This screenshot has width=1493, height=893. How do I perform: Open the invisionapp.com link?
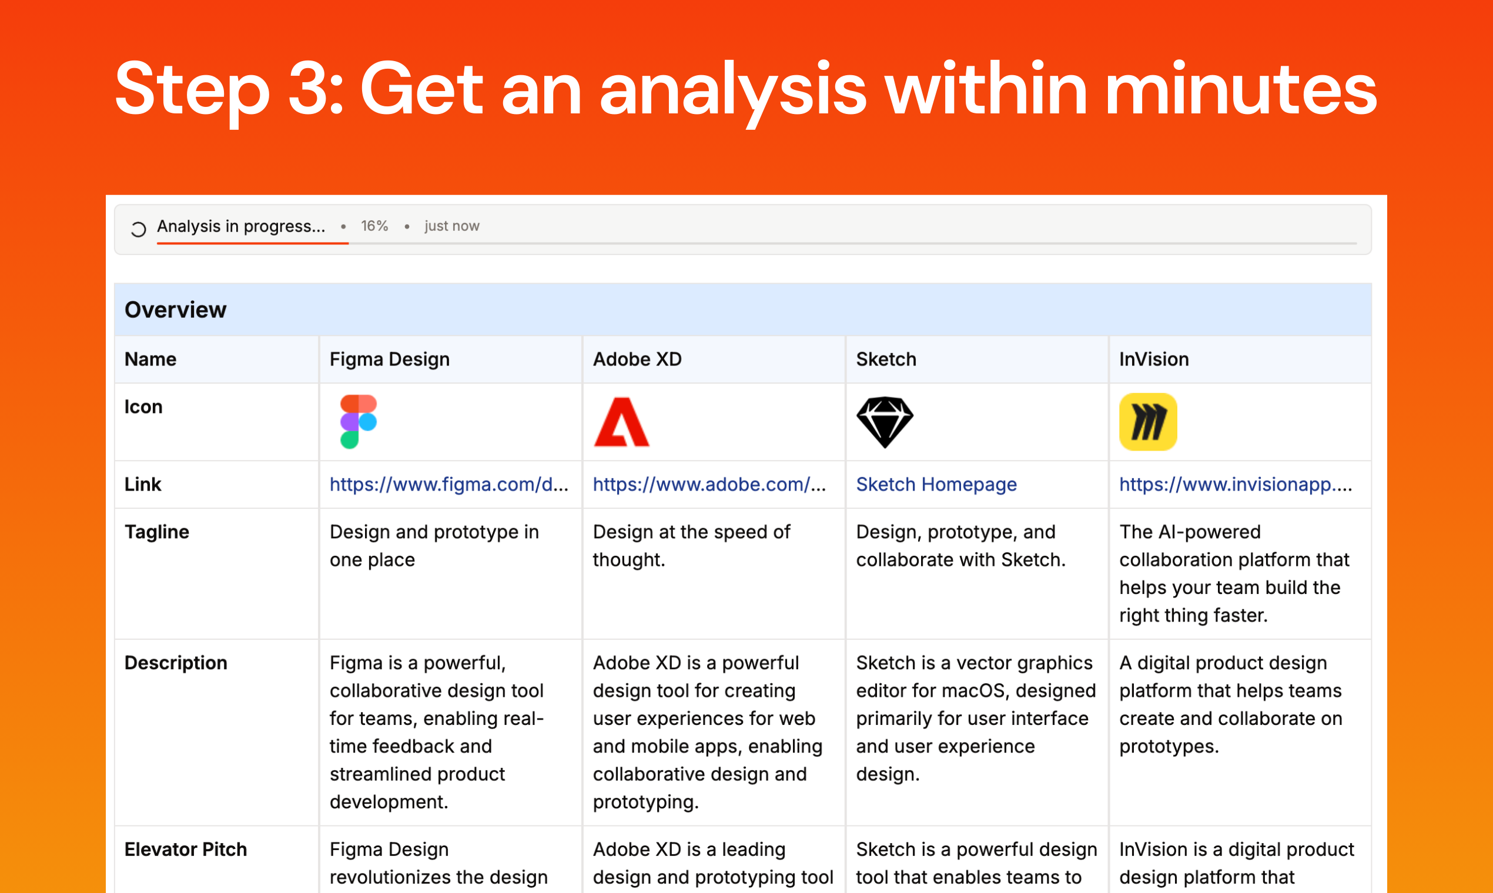pyautogui.click(x=1235, y=485)
